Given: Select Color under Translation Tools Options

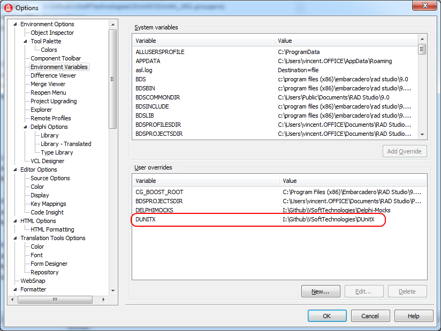Looking at the screenshot, I should tap(37, 247).
